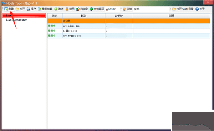214x131 pixels.
Task: Click the 说明 column header
Action: [x=172, y=16]
